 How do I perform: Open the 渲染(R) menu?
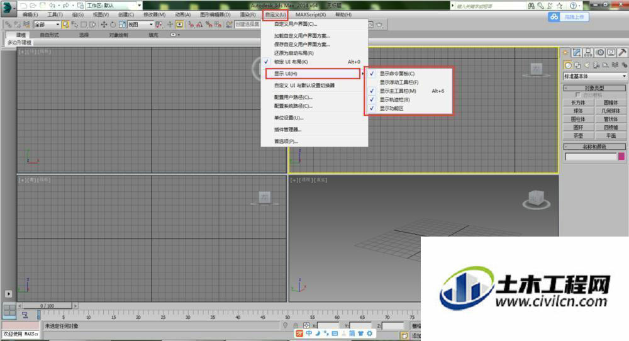point(248,14)
